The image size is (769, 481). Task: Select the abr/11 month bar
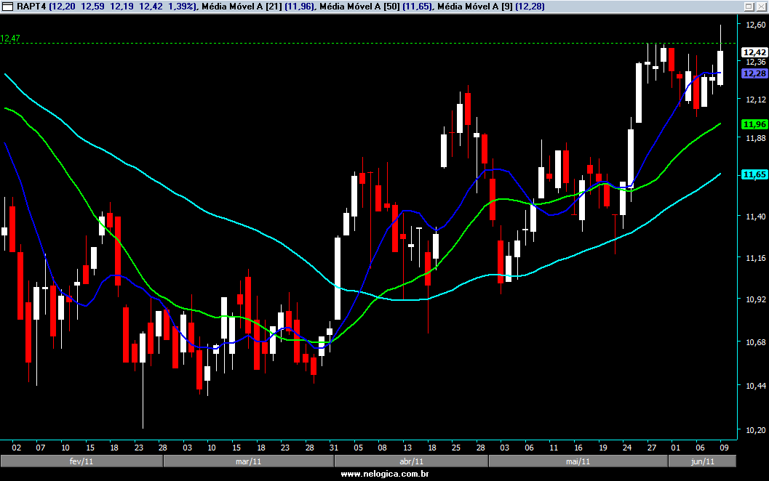pyautogui.click(x=412, y=461)
